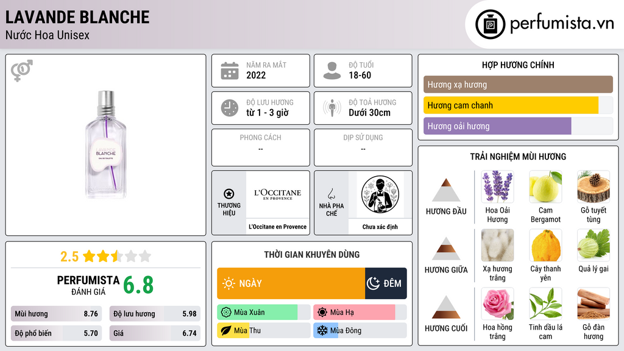Click the release year value 2022
The image size is (624, 351).
(x=256, y=75)
